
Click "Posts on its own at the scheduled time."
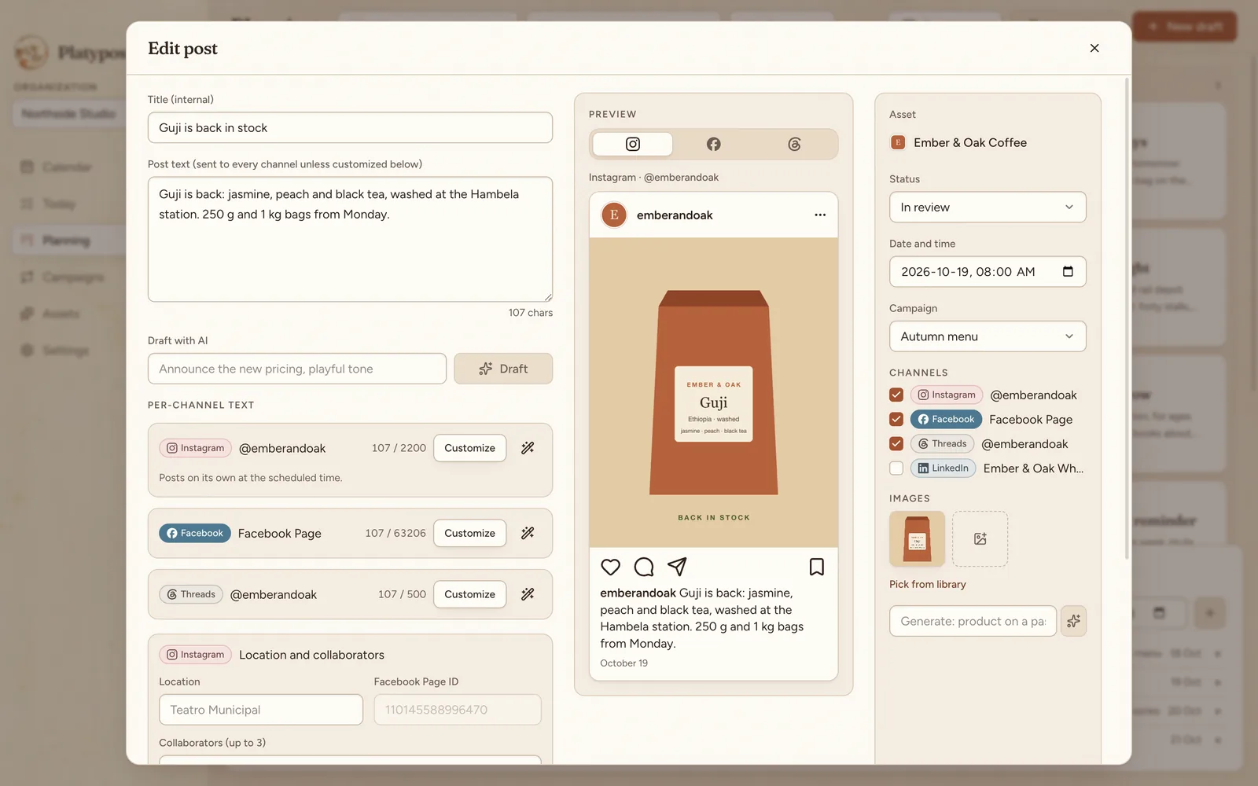click(x=250, y=478)
